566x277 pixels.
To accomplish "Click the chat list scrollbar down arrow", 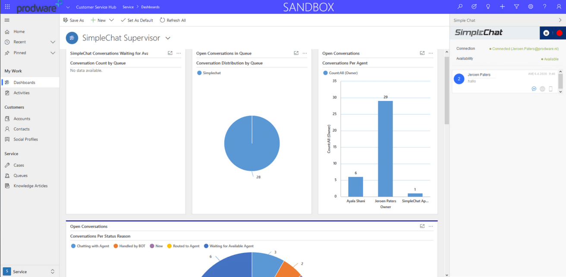I will click(x=560, y=91).
